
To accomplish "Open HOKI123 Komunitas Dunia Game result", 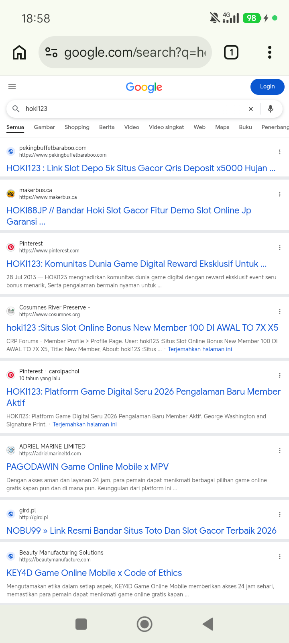I will (136, 264).
